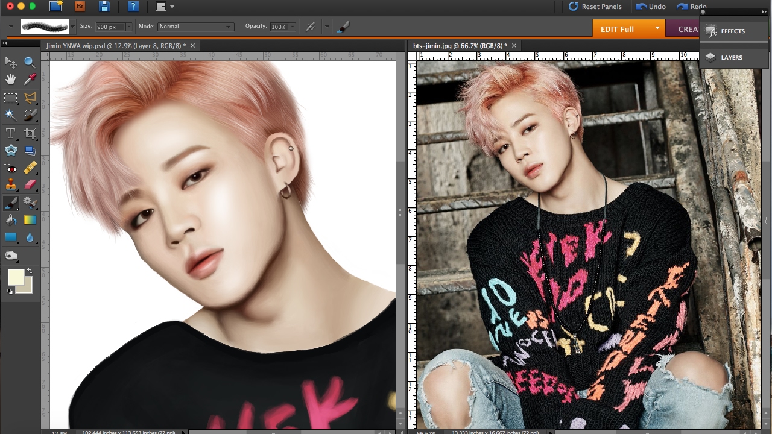This screenshot has height=434, width=772.
Task: Select the Gradient tool
Action: coord(30,220)
